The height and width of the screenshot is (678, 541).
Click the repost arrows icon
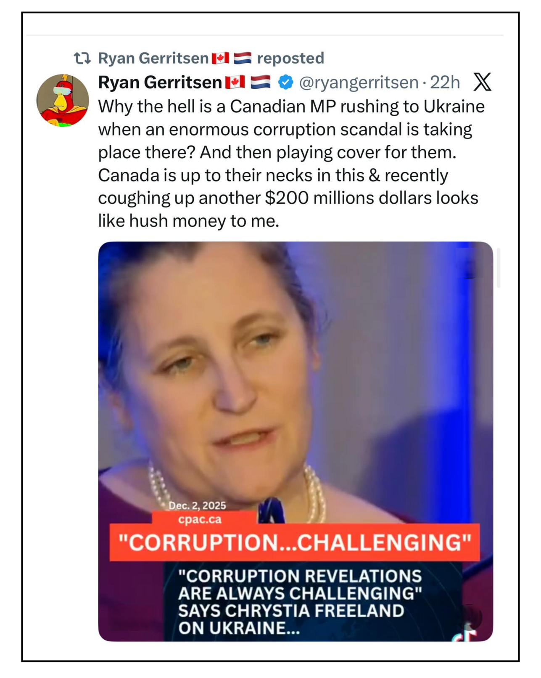(82, 58)
